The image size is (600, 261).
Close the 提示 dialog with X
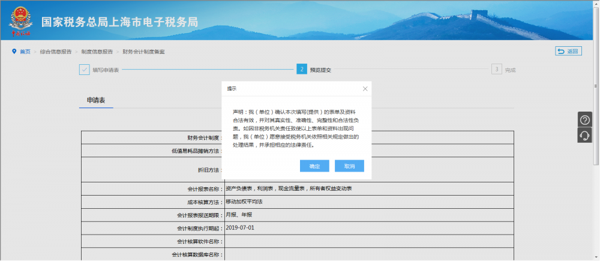(x=365, y=89)
